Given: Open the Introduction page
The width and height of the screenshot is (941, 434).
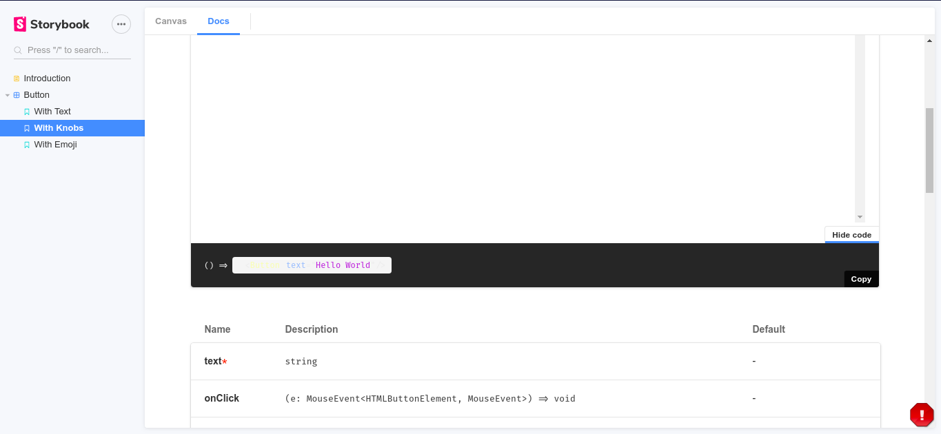Looking at the screenshot, I should tap(46, 78).
